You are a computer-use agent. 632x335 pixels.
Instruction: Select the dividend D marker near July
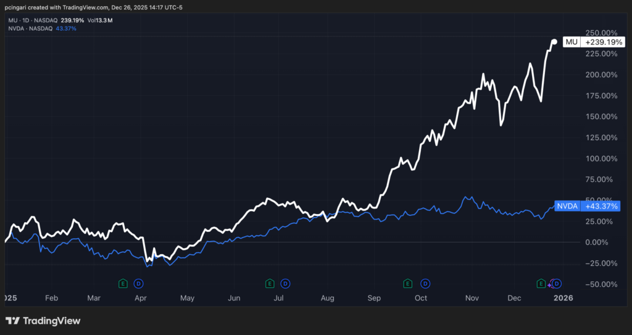(x=285, y=283)
